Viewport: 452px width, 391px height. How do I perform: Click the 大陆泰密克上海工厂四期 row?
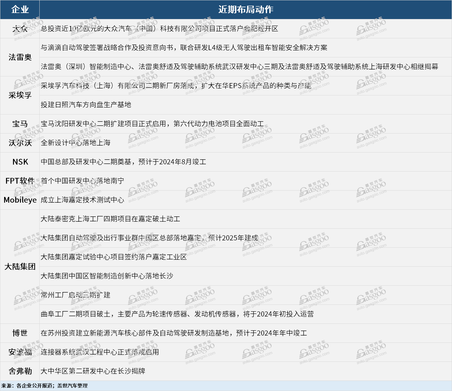pos(246,219)
